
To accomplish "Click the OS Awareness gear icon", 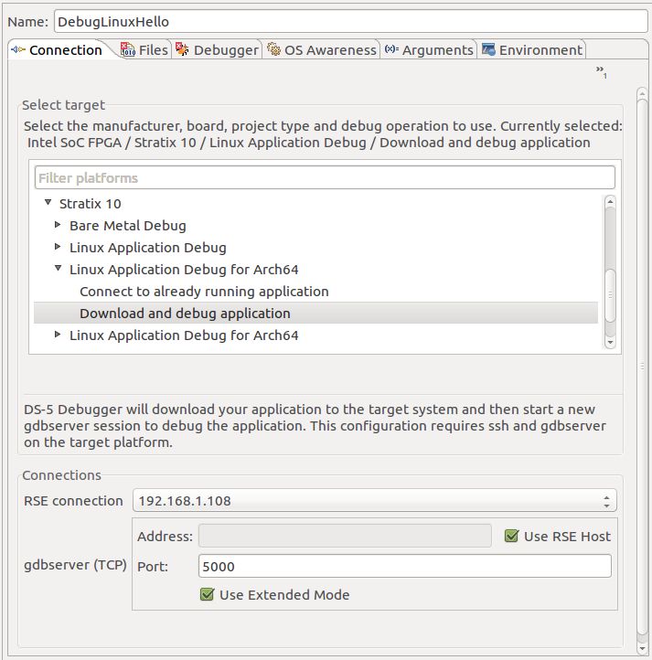I will coord(273,49).
